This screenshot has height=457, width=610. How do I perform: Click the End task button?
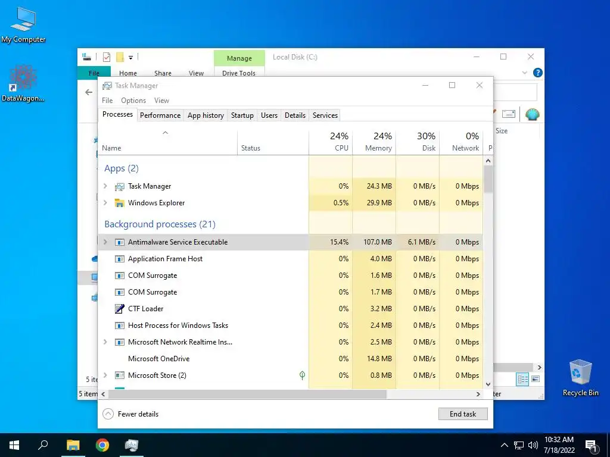click(x=463, y=414)
